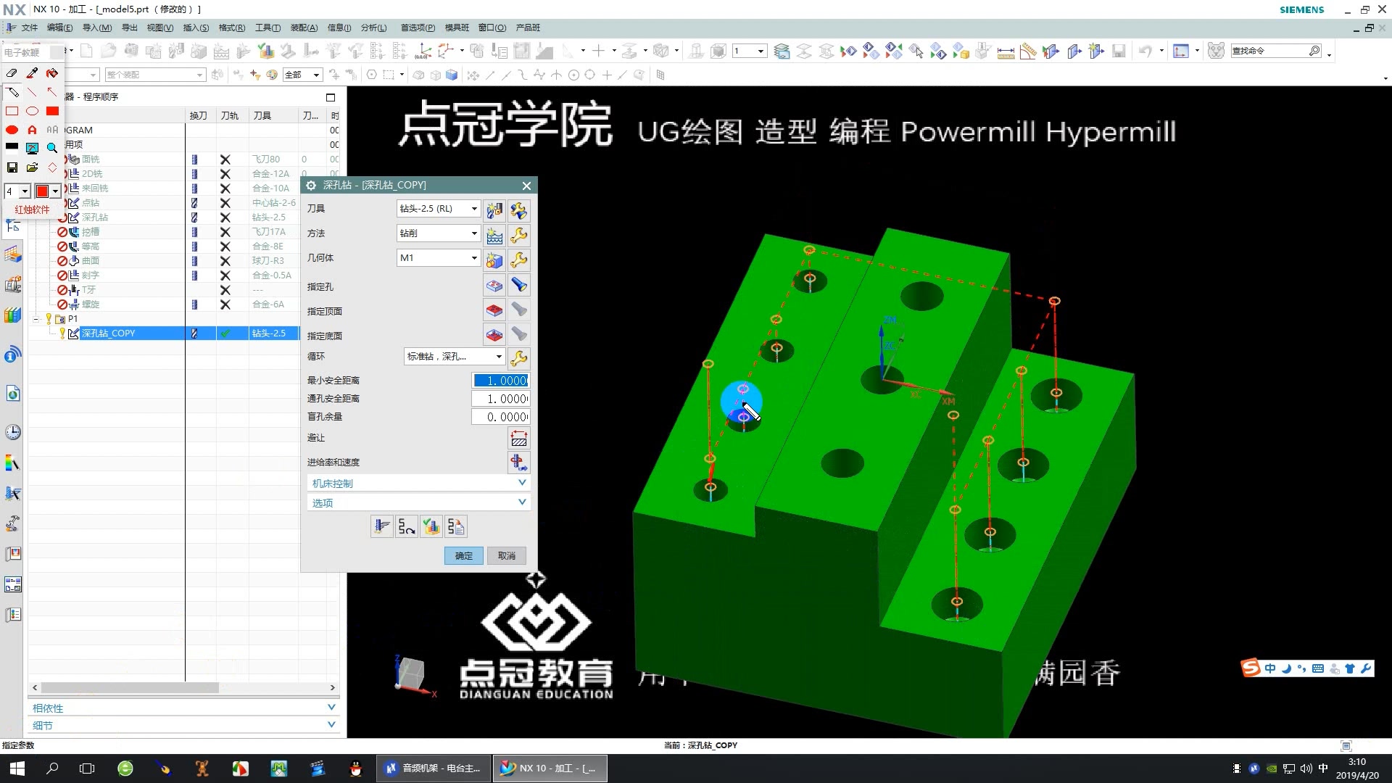1392x783 pixels.
Task: Click the generate toolpath icon at dialog bottom
Action: pos(381,526)
